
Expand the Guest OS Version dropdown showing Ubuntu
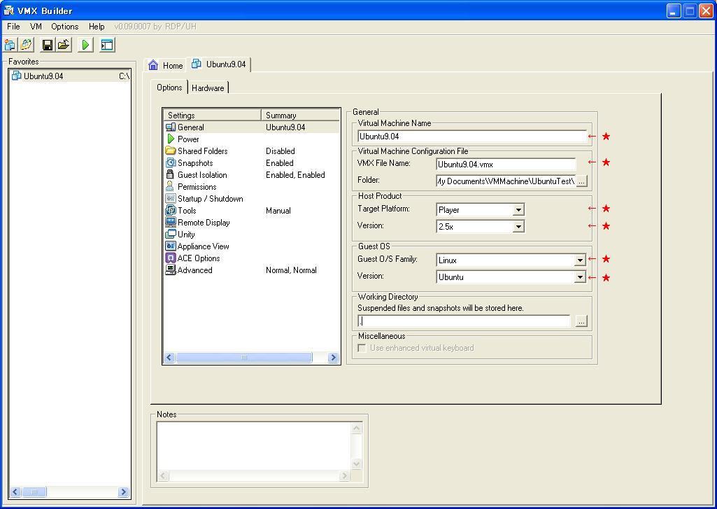coord(580,277)
